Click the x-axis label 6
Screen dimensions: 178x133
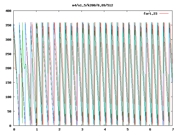(150, 129)
